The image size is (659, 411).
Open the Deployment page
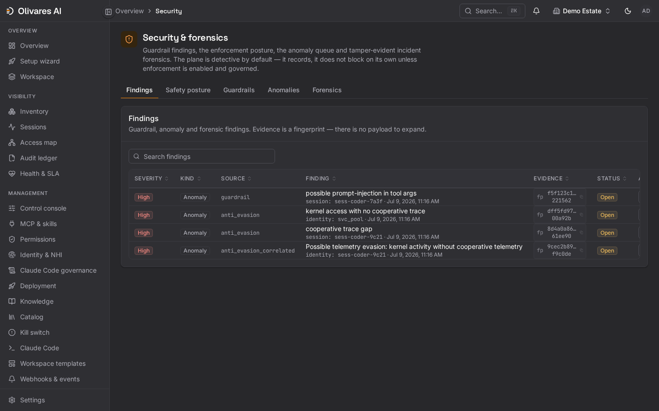tap(54, 286)
